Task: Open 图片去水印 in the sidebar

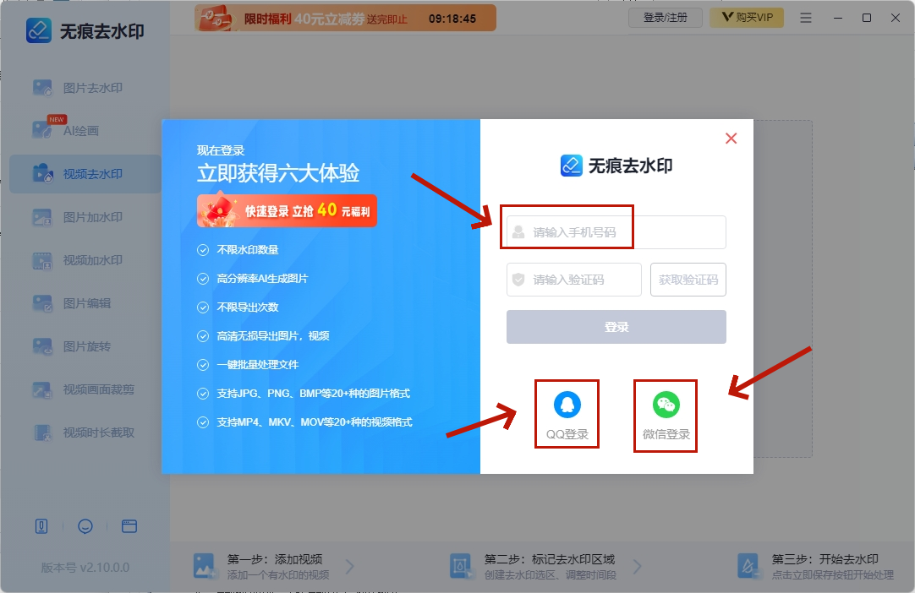Action: point(85,88)
